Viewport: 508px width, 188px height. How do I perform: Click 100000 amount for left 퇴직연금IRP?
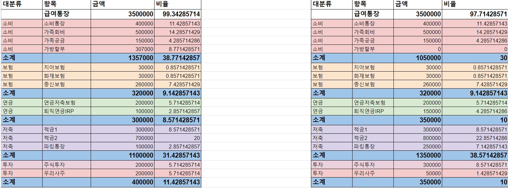[x=122, y=111]
